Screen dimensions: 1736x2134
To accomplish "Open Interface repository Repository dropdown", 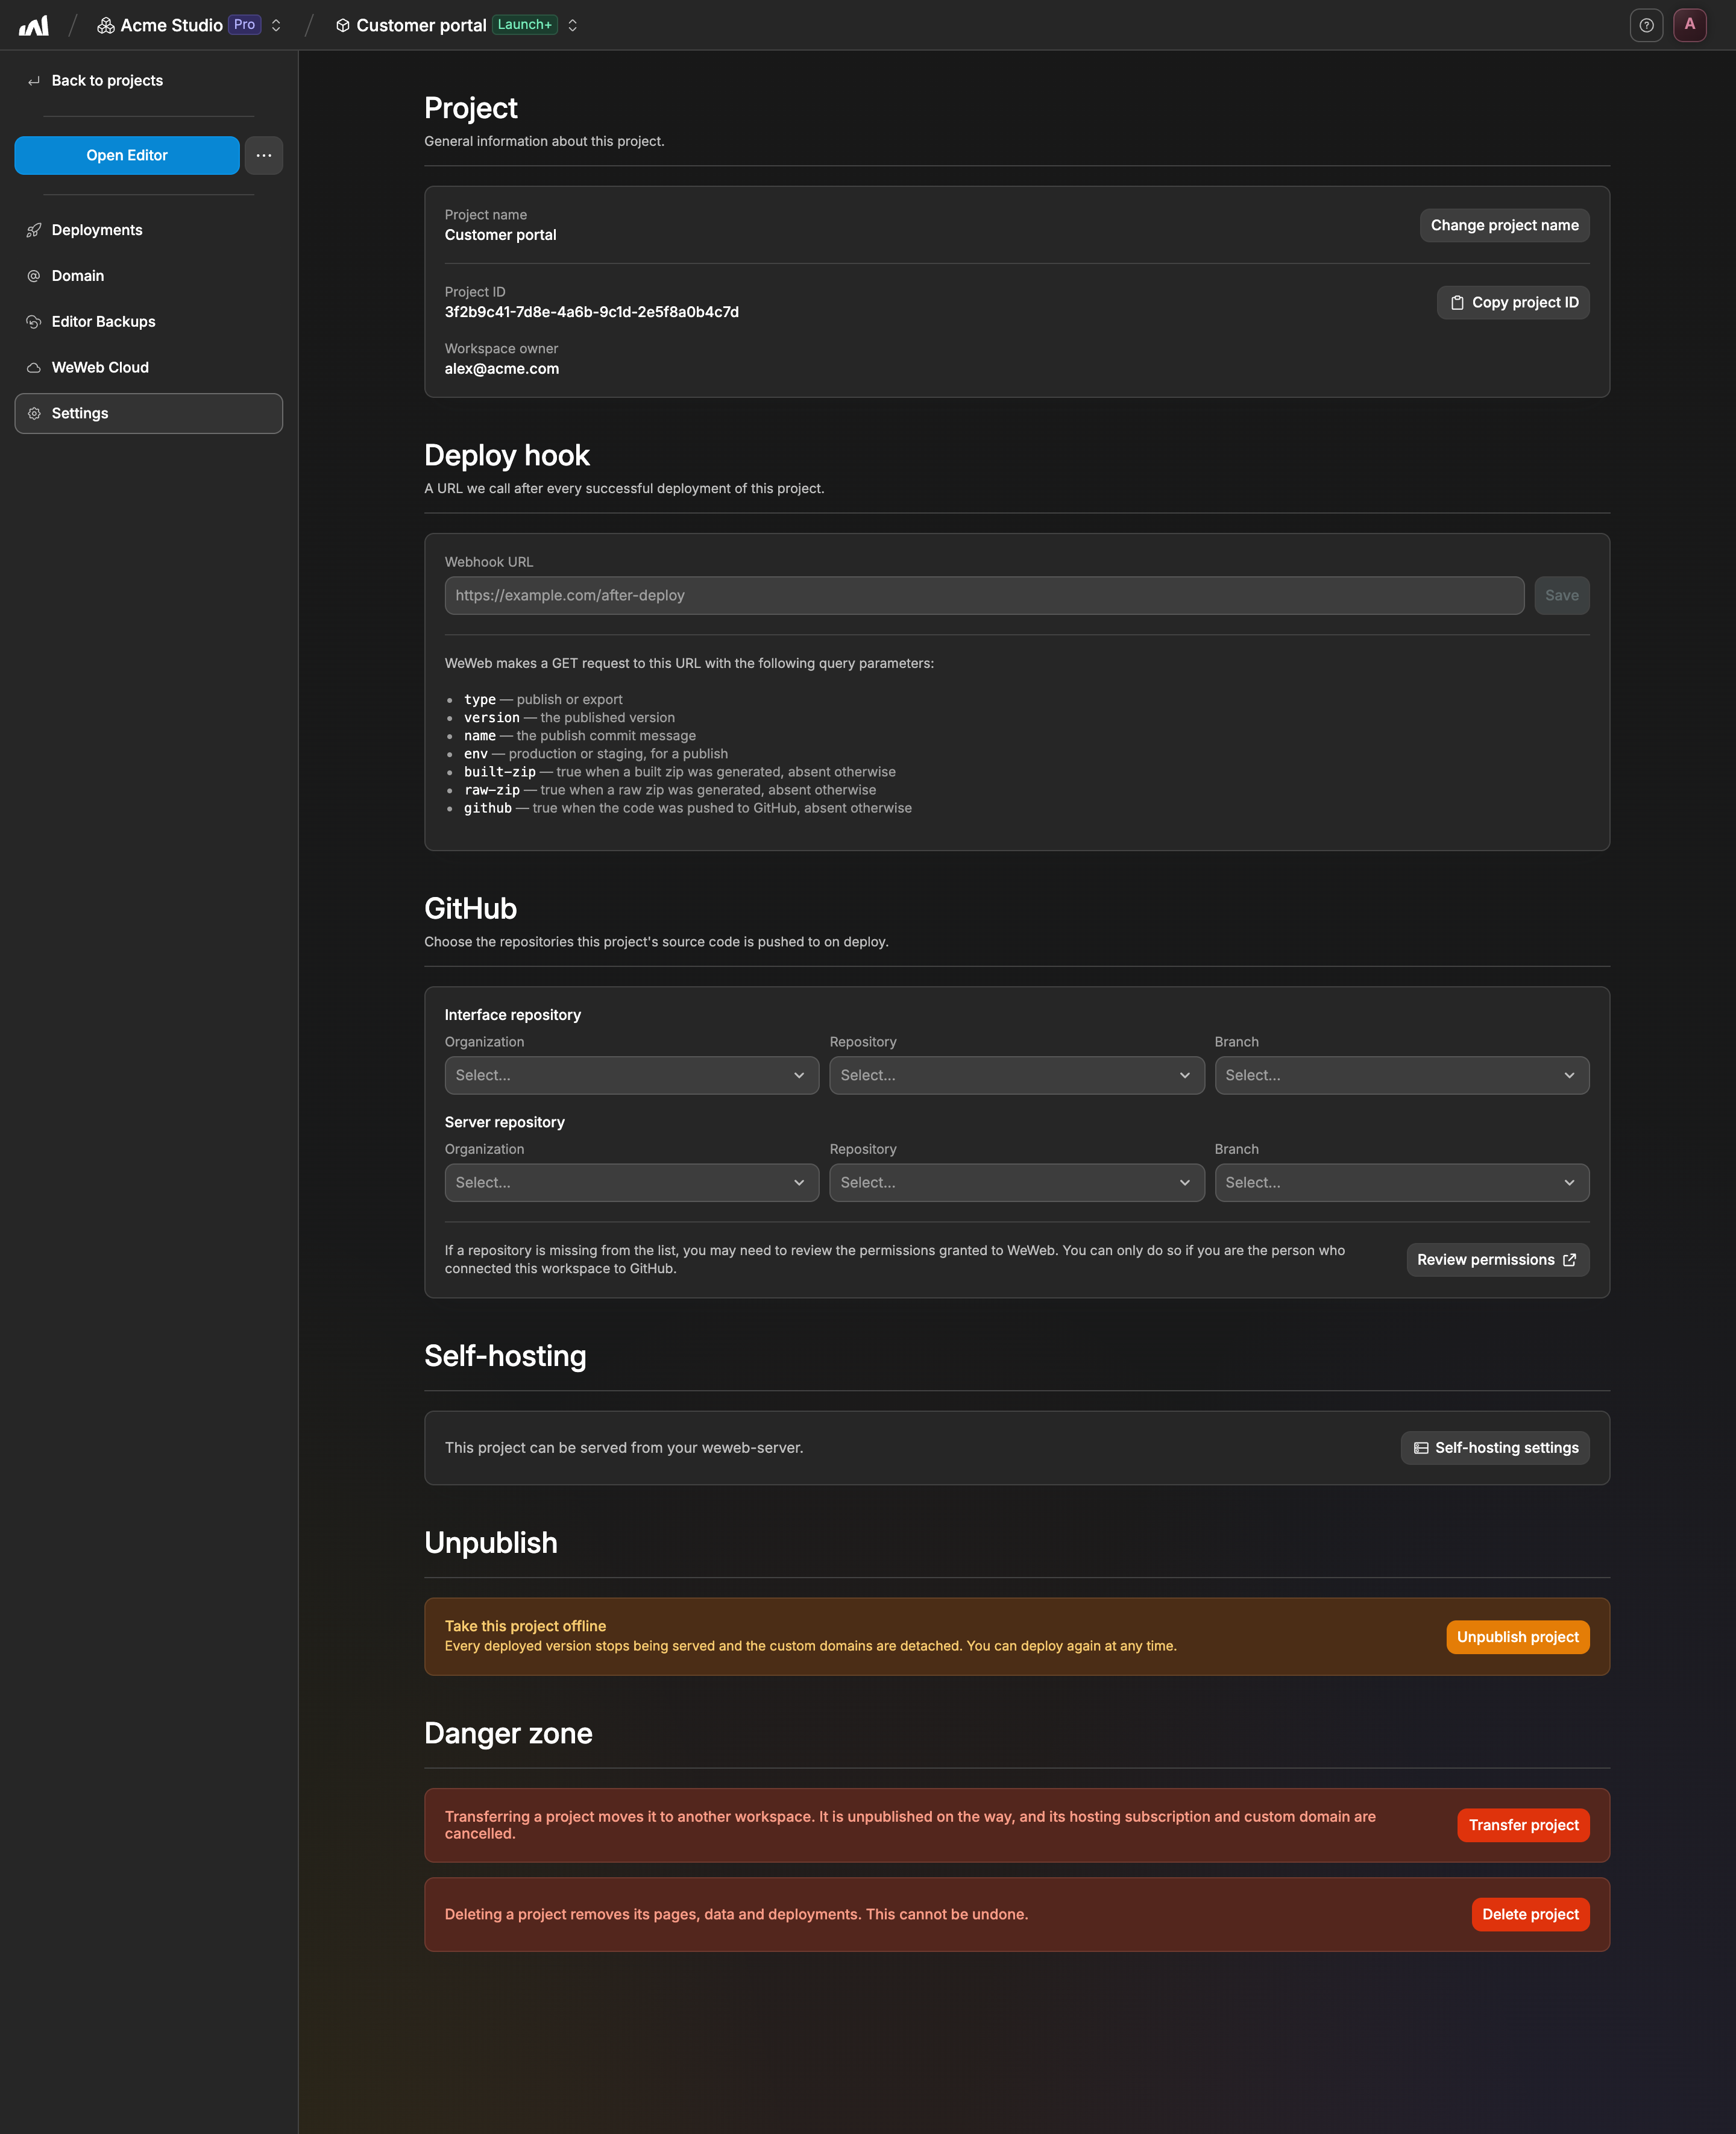I will pyautogui.click(x=1017, y=1075).
